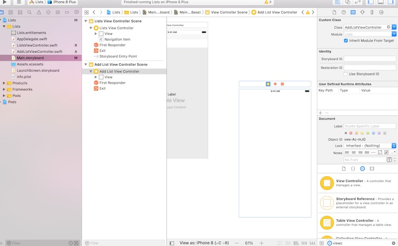Go to the next issue in the jump bar
398x246 pixels.
click(x=313, y=12)
